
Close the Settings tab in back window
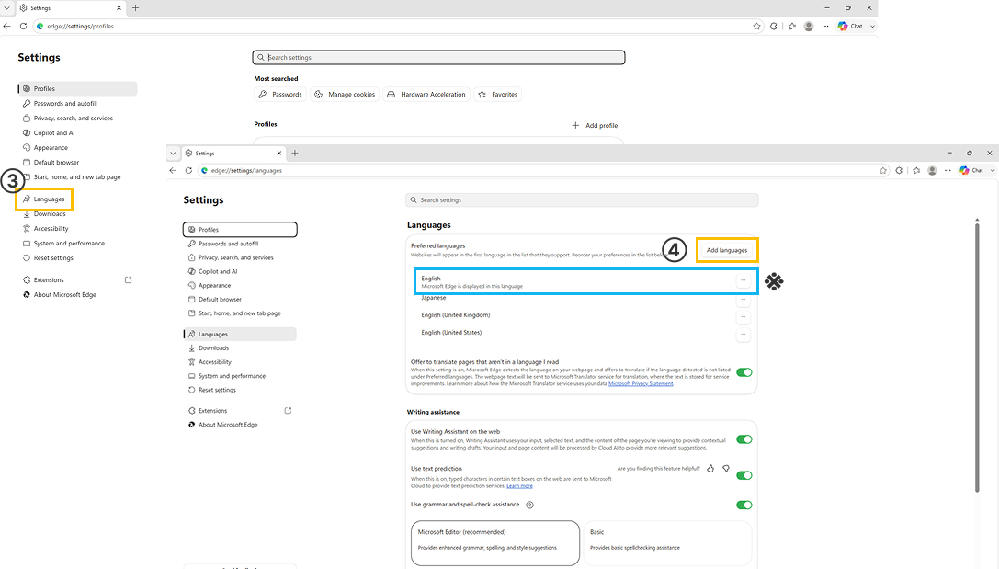(x=119, y=7)
